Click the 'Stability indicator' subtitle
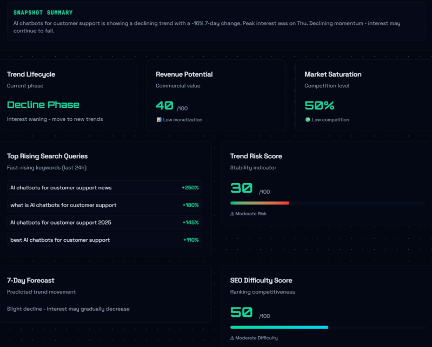Viewport: 432px width, 347px height. [253, 168]
